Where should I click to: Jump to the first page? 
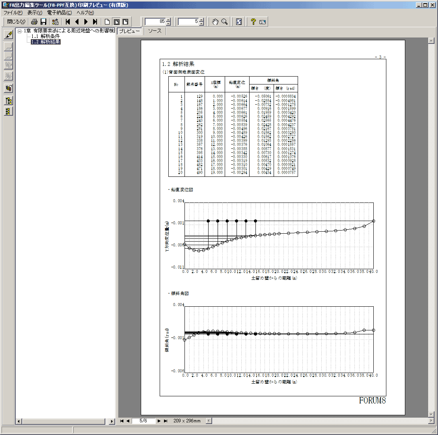[x=68, y=22]
